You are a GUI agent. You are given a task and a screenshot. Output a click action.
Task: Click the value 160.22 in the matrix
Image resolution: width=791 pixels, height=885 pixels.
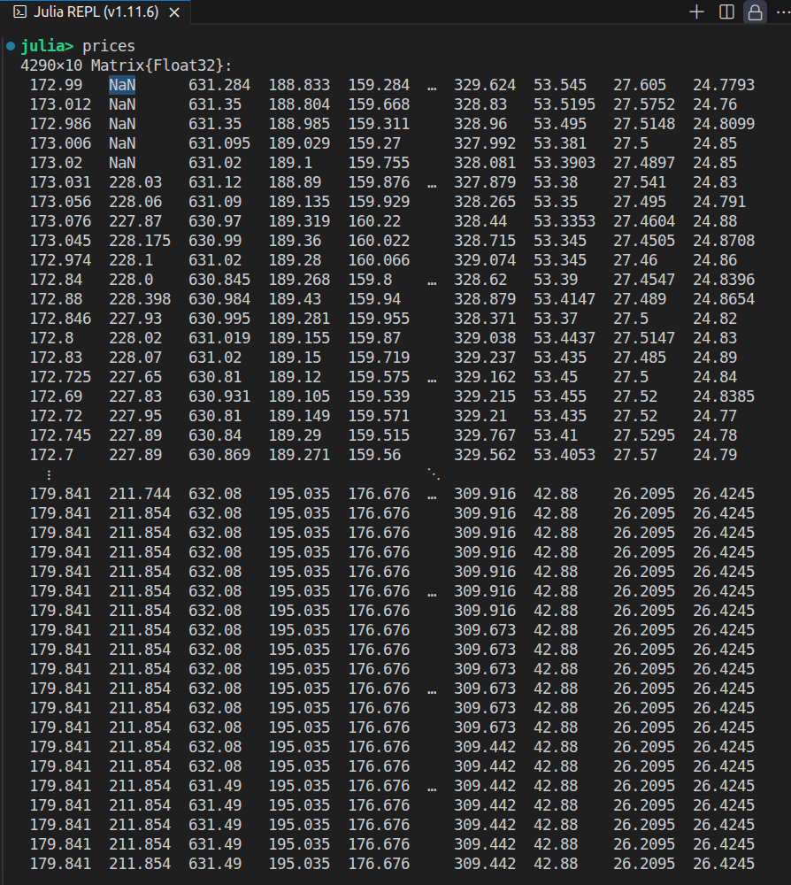tap(374, 221)
